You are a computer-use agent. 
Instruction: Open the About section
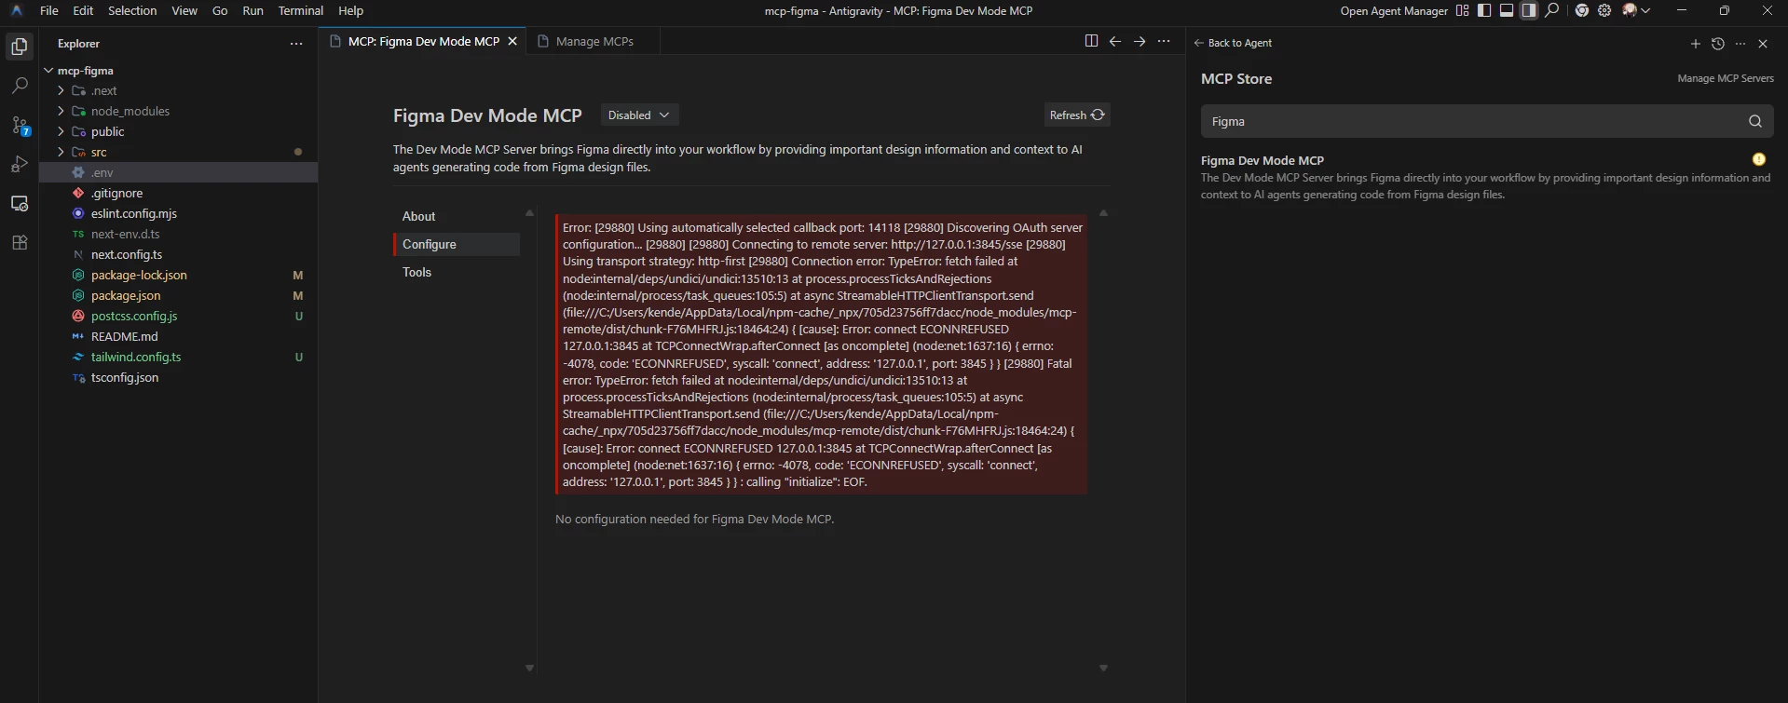tap(457, 216)
